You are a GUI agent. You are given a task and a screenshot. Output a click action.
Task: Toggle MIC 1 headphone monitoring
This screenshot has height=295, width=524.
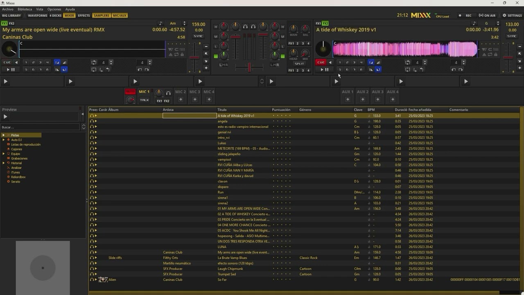(x=168, y=93)
